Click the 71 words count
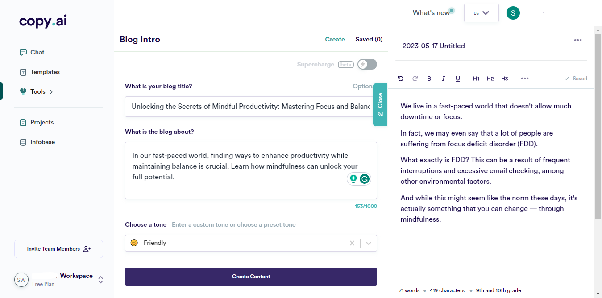Viewport: 602px width, 298px height. [x=409, y=290]
